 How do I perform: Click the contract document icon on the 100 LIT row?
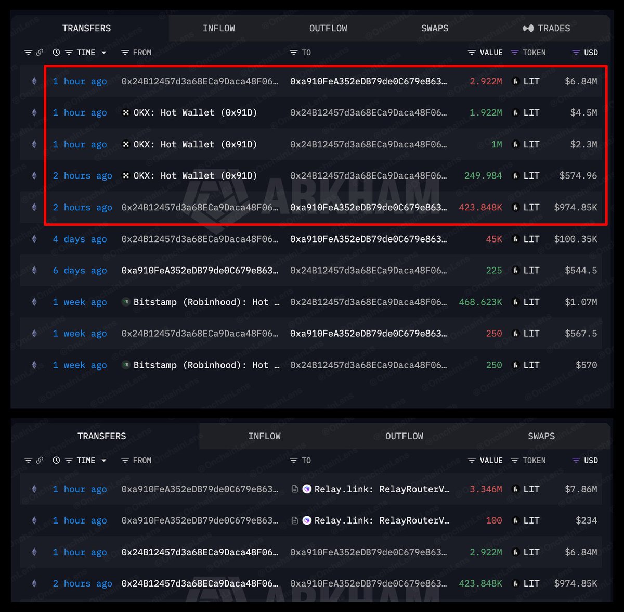coord(294,520)
